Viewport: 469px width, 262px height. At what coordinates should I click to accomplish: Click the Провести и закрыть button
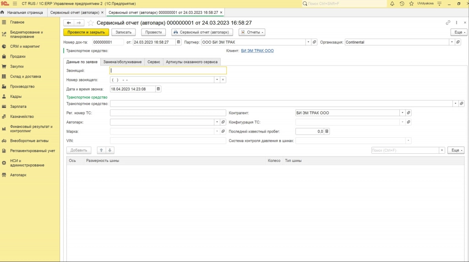click(x=86, y=32)
